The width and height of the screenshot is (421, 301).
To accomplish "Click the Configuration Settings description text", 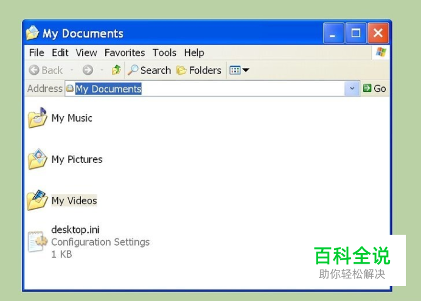I will 100,242.
